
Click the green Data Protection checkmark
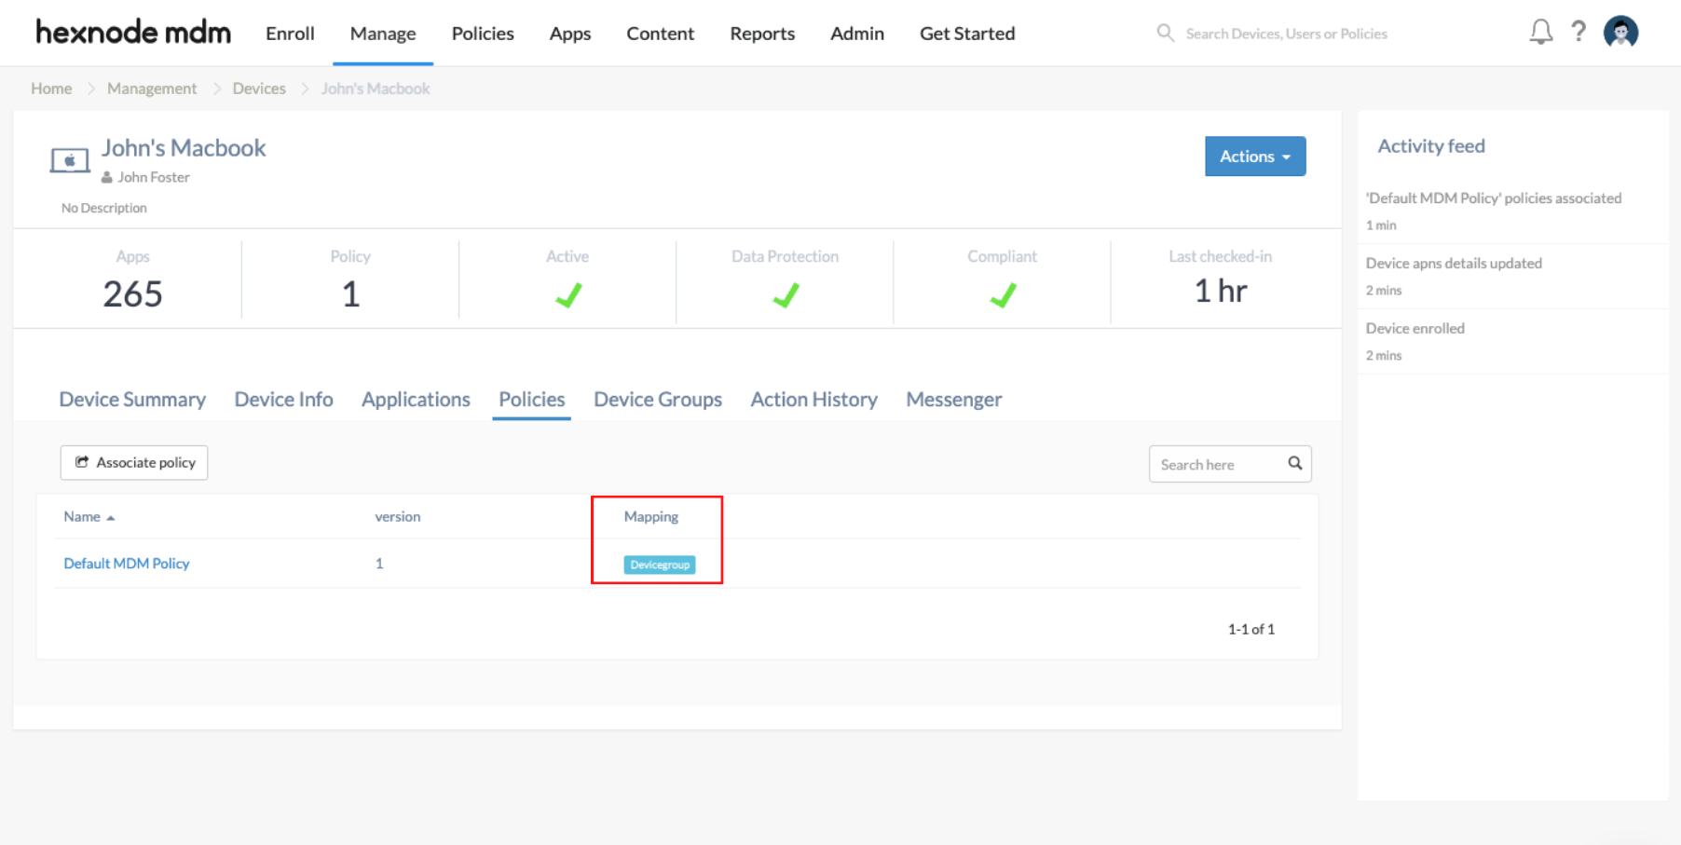[785, 295]
